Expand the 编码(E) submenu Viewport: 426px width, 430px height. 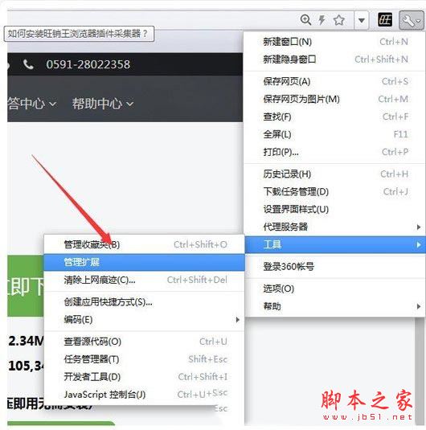145,319
